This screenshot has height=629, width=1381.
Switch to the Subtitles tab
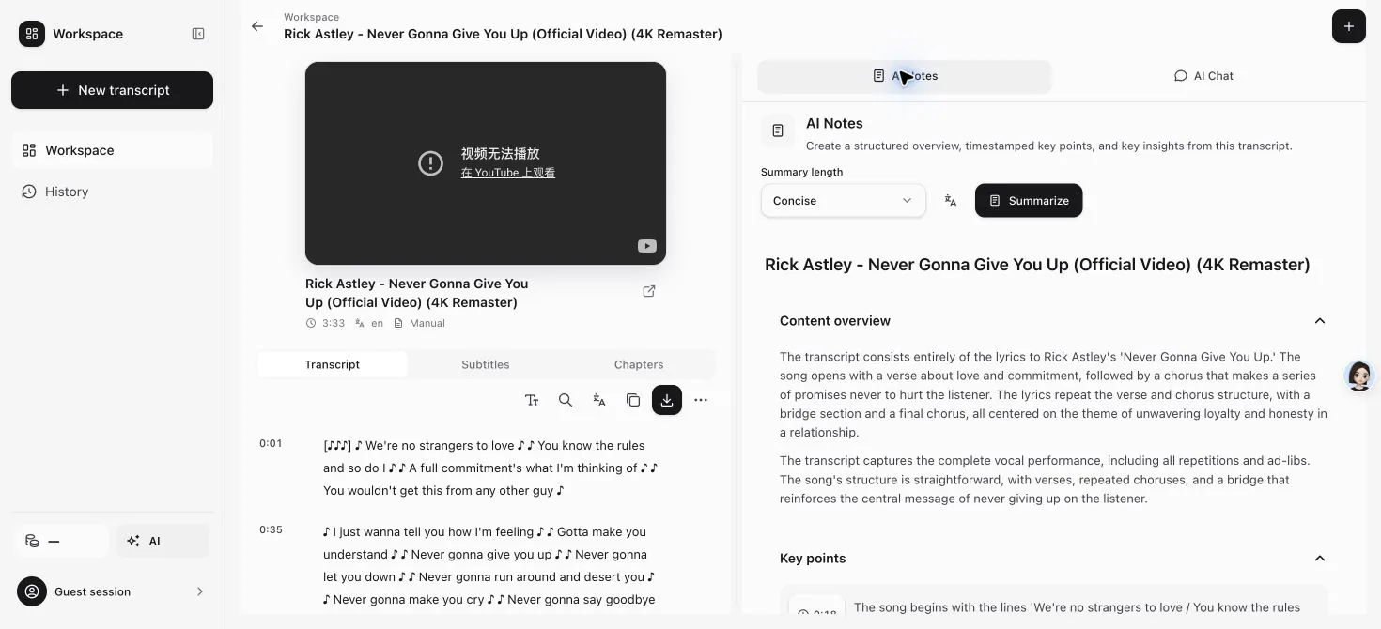486,364
